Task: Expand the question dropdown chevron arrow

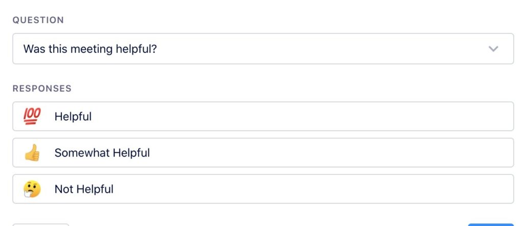Action: [493, 49]
